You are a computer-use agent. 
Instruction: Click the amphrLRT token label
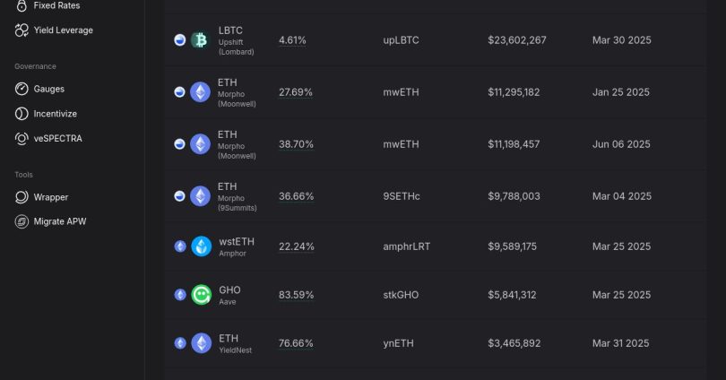(406, 246)
